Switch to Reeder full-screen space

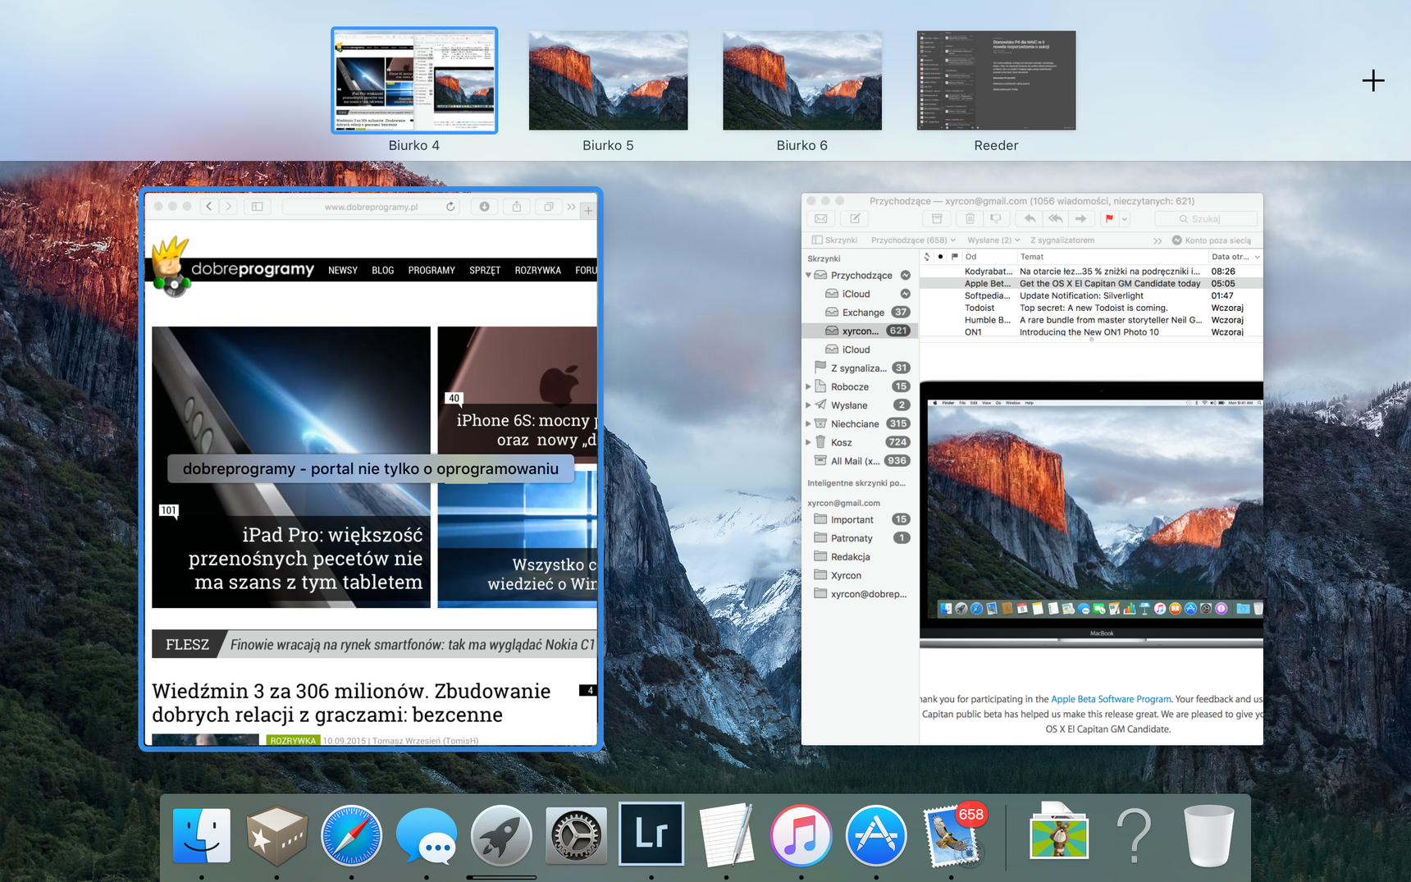click(x=996, y=80)
